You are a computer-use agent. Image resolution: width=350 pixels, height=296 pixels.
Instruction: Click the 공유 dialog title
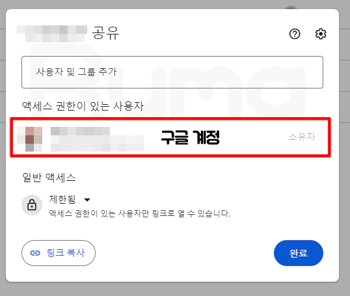(x=106, y=33)
